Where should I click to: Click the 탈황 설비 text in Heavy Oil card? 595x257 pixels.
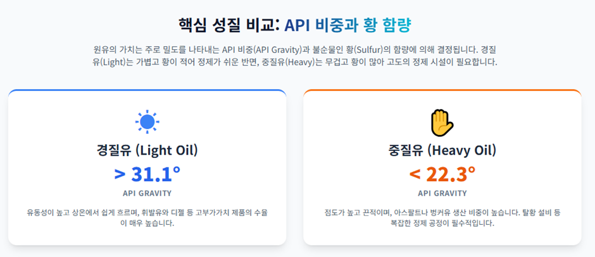(535, 212)
